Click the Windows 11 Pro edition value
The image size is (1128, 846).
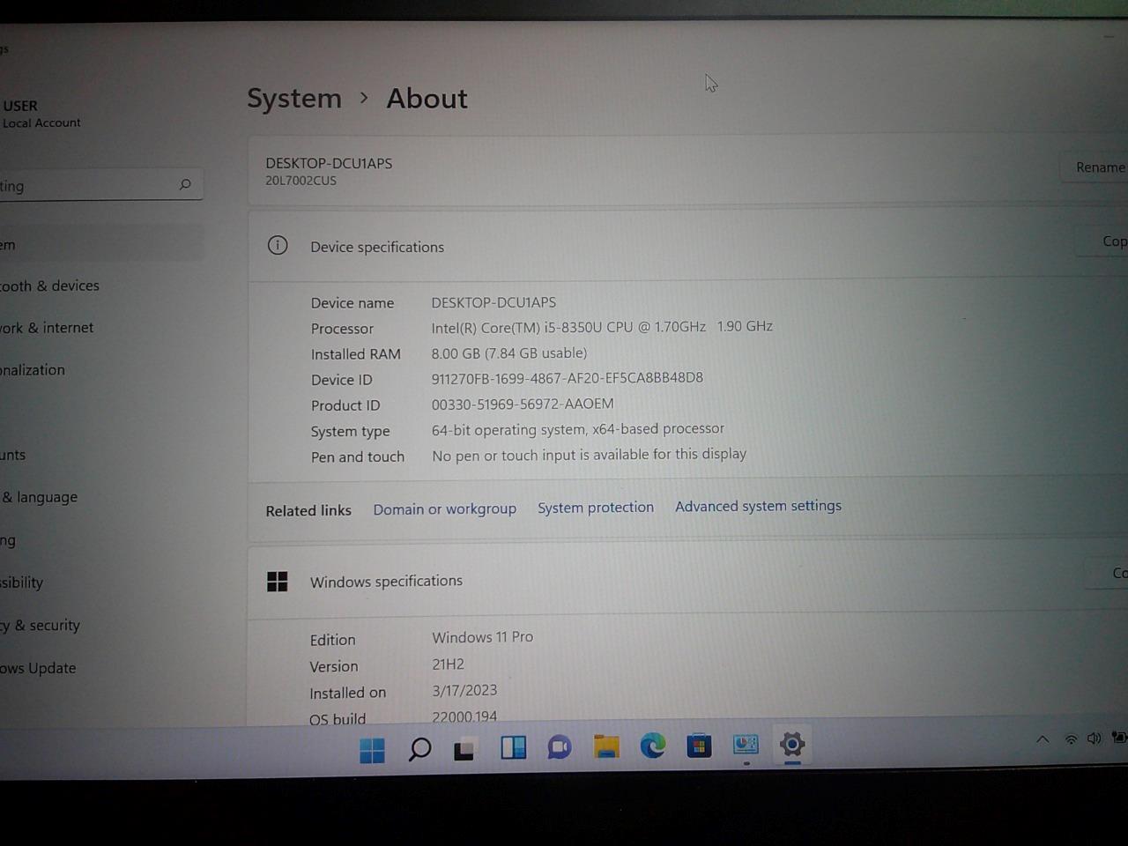(x=482, y=637)
